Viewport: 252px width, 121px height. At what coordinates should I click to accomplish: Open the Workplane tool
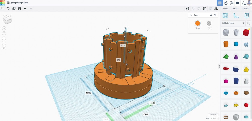pos(225,16)
